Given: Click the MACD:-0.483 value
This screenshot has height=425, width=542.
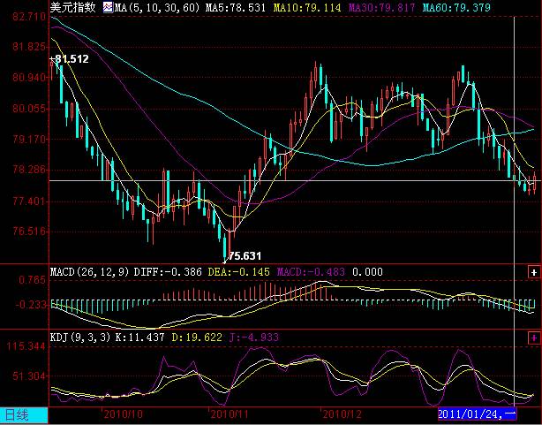Looking at the screenshot, I should [311, 272].
